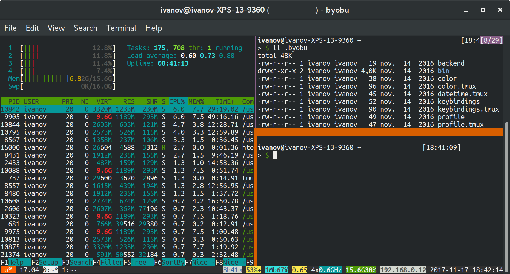This screenshot has width=510, height=274.
Task: Open sort column selector via F6SortBy
Action: click(x=169, y=262)
